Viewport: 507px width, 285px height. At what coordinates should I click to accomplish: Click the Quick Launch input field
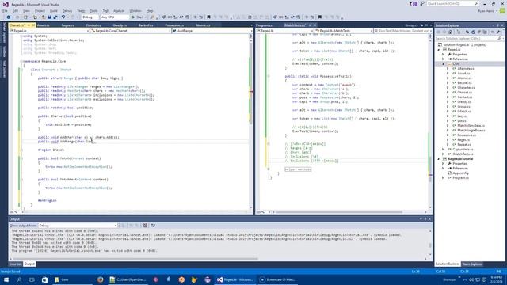[x=451, y=3]
